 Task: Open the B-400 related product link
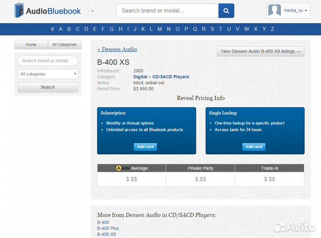tap(103, 222)
